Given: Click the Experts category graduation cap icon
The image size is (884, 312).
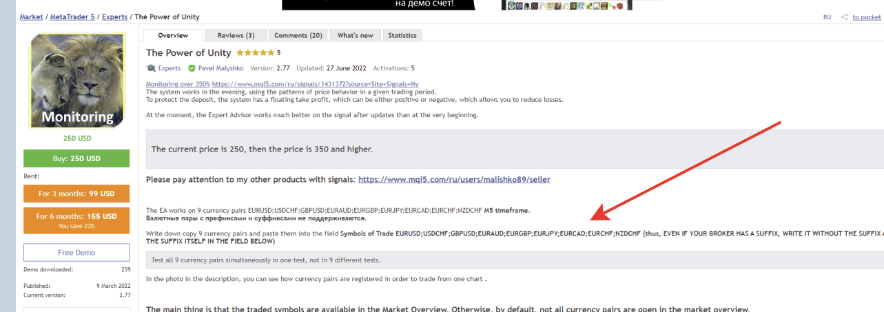Looking at the screenshot, I should [151, 68].
